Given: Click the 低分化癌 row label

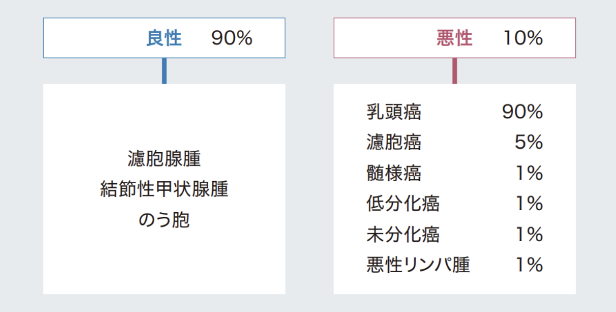Looking at the screenshot, I should 403,204.
